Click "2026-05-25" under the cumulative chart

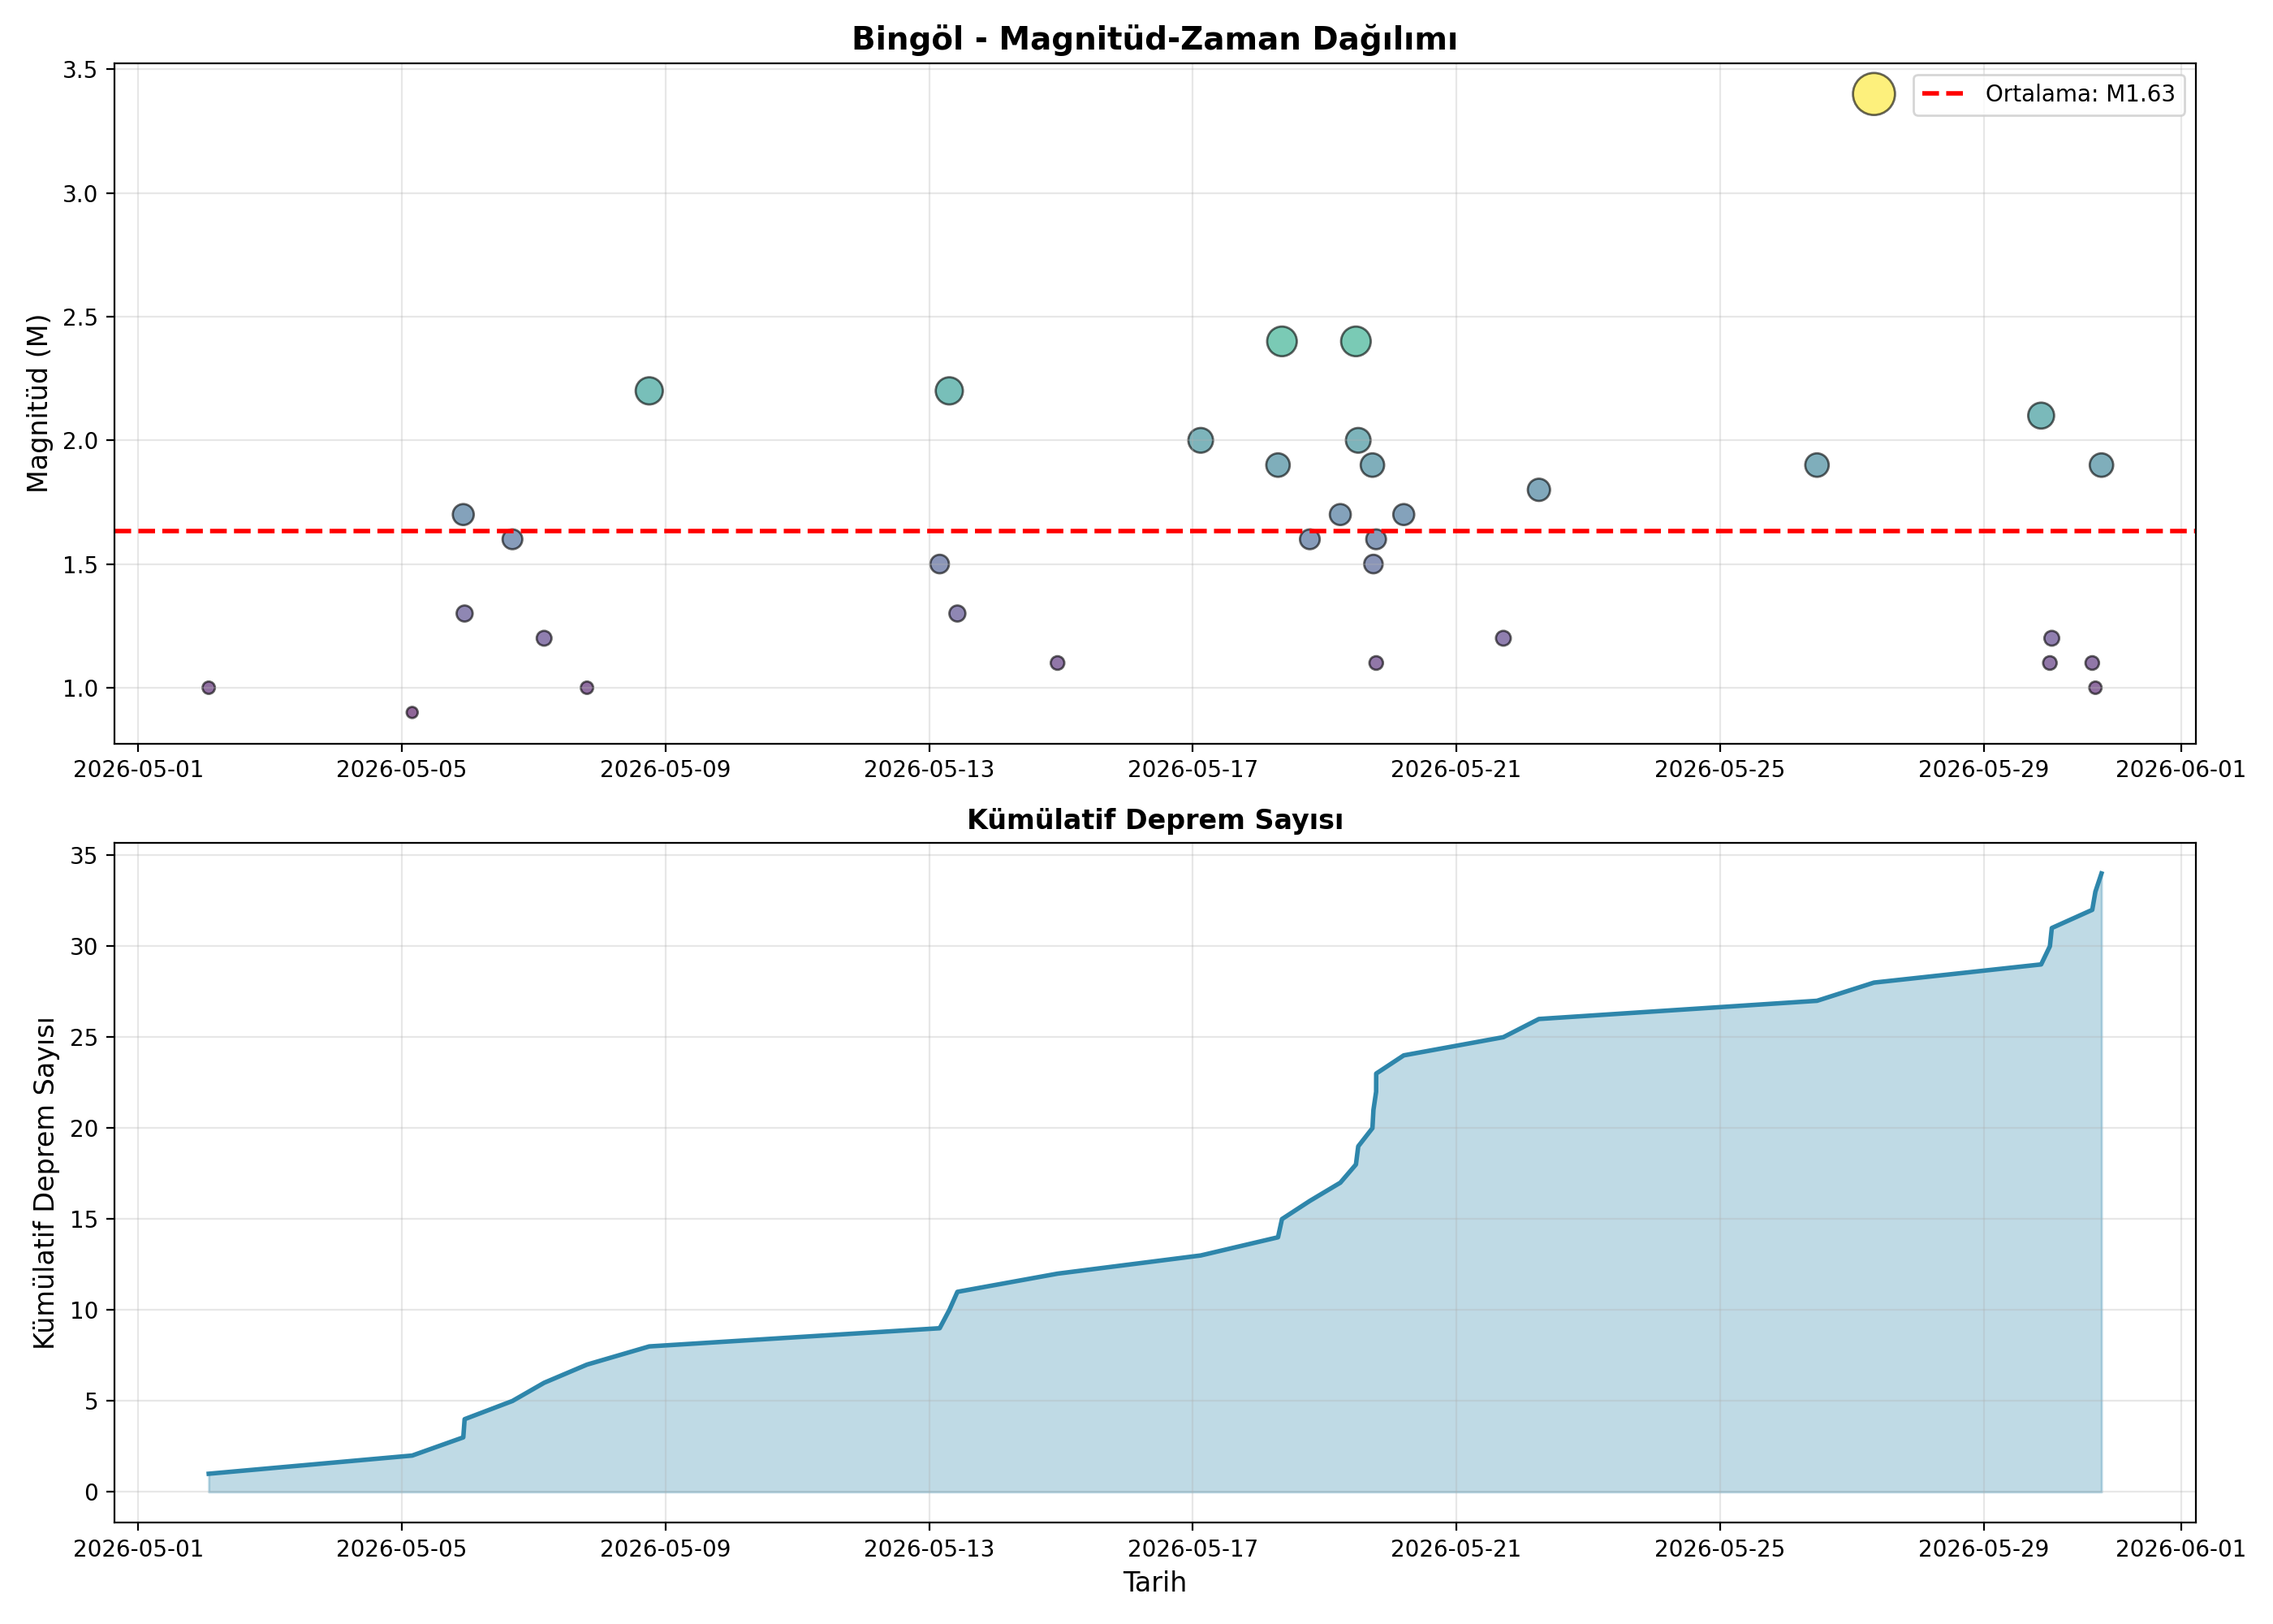(x=1720, y=1549)
